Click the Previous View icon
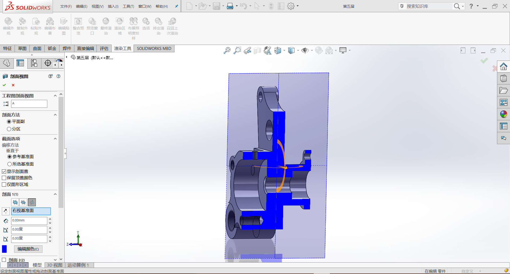510x274 pixels. point(247,50)
